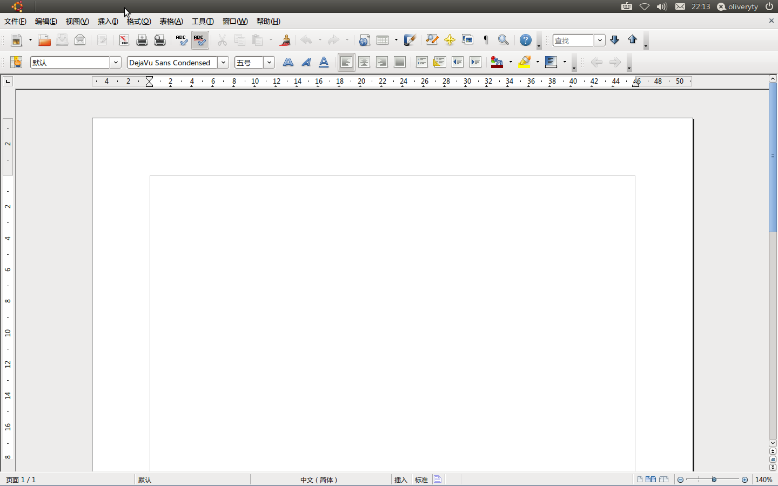Image resolution: width=778 pixels, height=486 pixels.
Task: Toggle Numbering list button
Action: click(x=422, y=62)
